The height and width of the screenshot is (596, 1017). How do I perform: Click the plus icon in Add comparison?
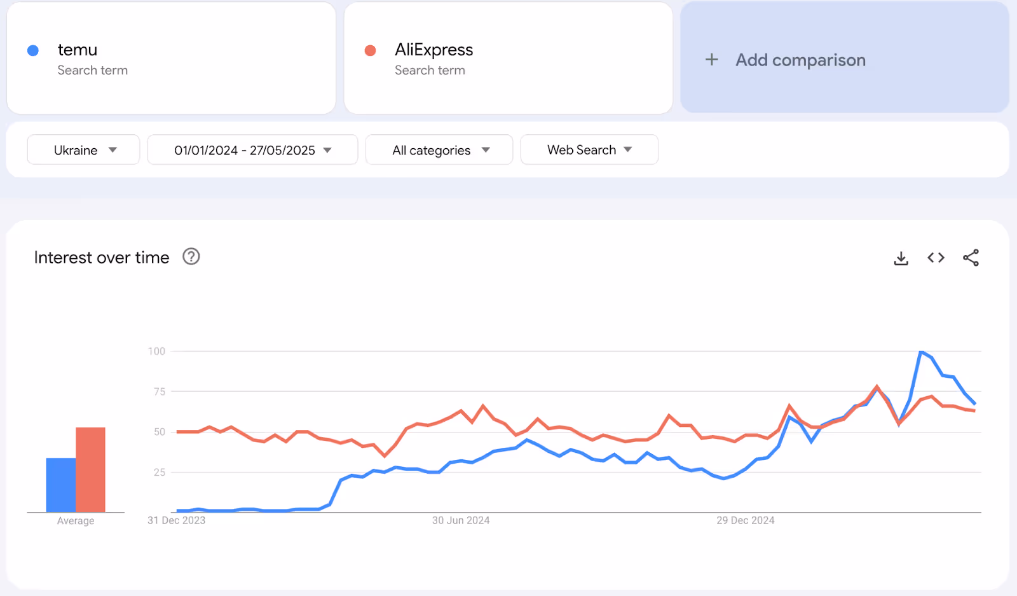(x=712, y=60)
